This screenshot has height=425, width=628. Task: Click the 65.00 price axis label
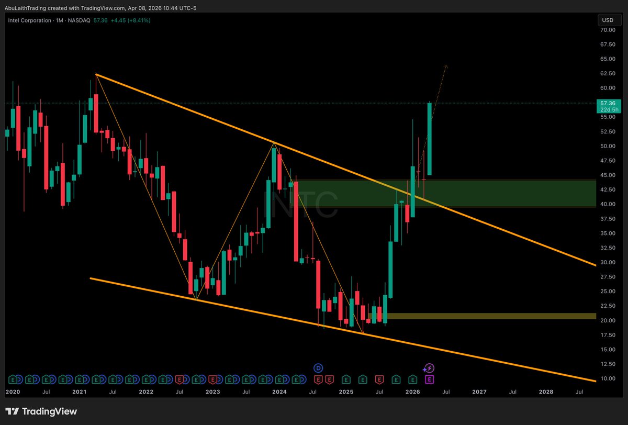point(608,59)
